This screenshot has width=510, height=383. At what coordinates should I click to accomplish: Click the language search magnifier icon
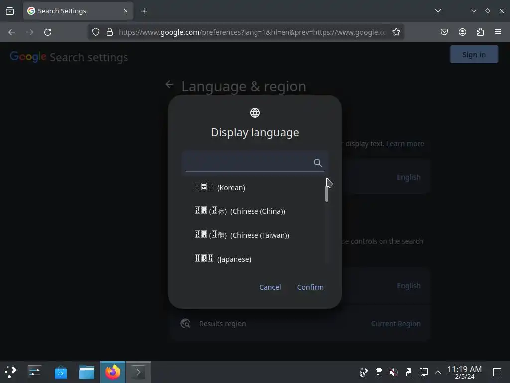(x=318, y=163)
